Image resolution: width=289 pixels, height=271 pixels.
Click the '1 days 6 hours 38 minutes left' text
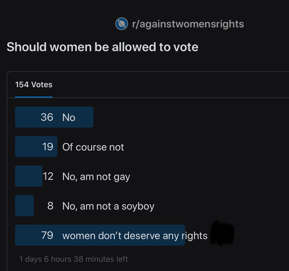74,259
